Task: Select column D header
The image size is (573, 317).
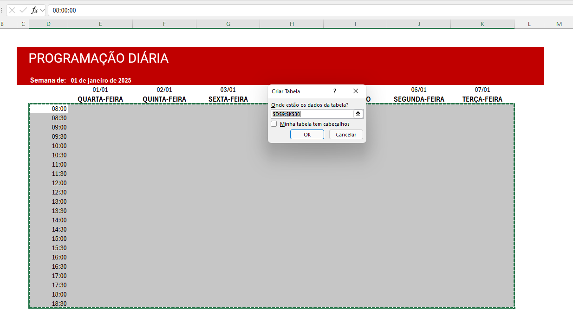Action: click(48, 24)
